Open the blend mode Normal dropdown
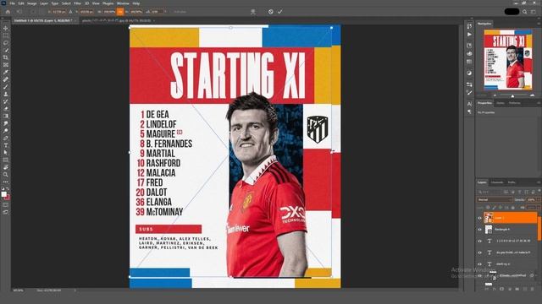542x304 pixels. (495, 199)
